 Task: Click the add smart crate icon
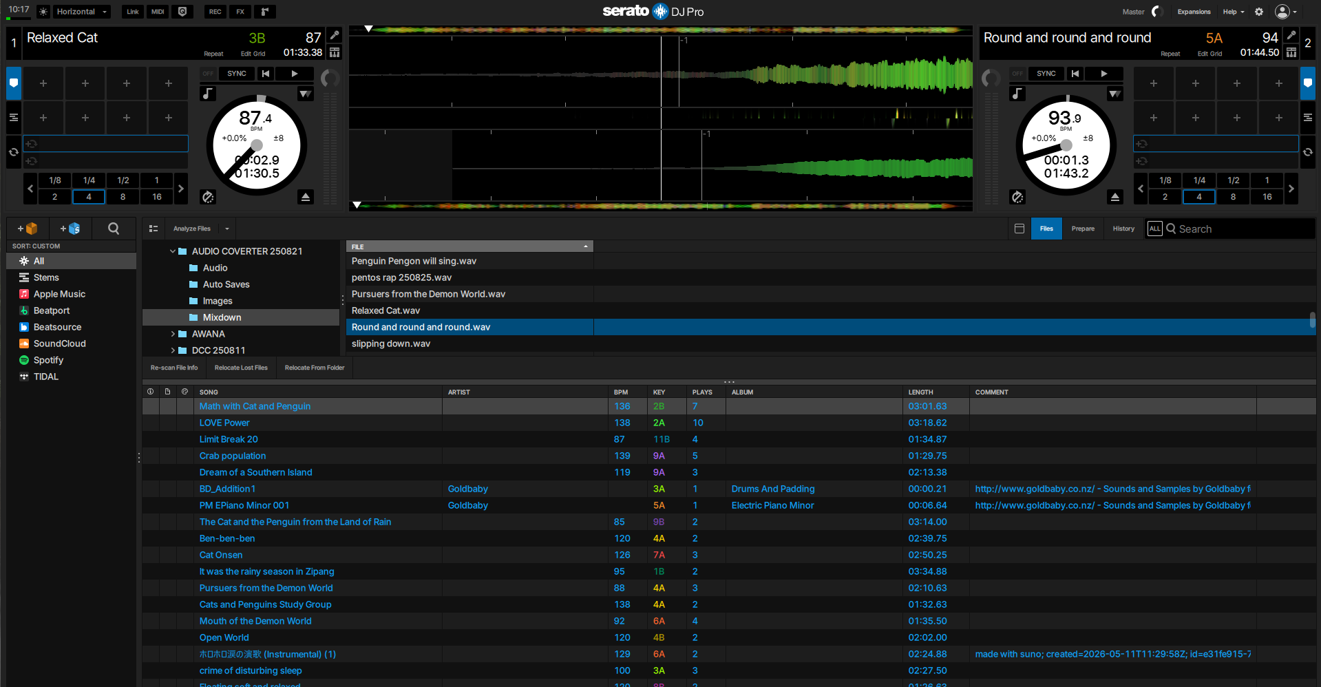point(70,229)
